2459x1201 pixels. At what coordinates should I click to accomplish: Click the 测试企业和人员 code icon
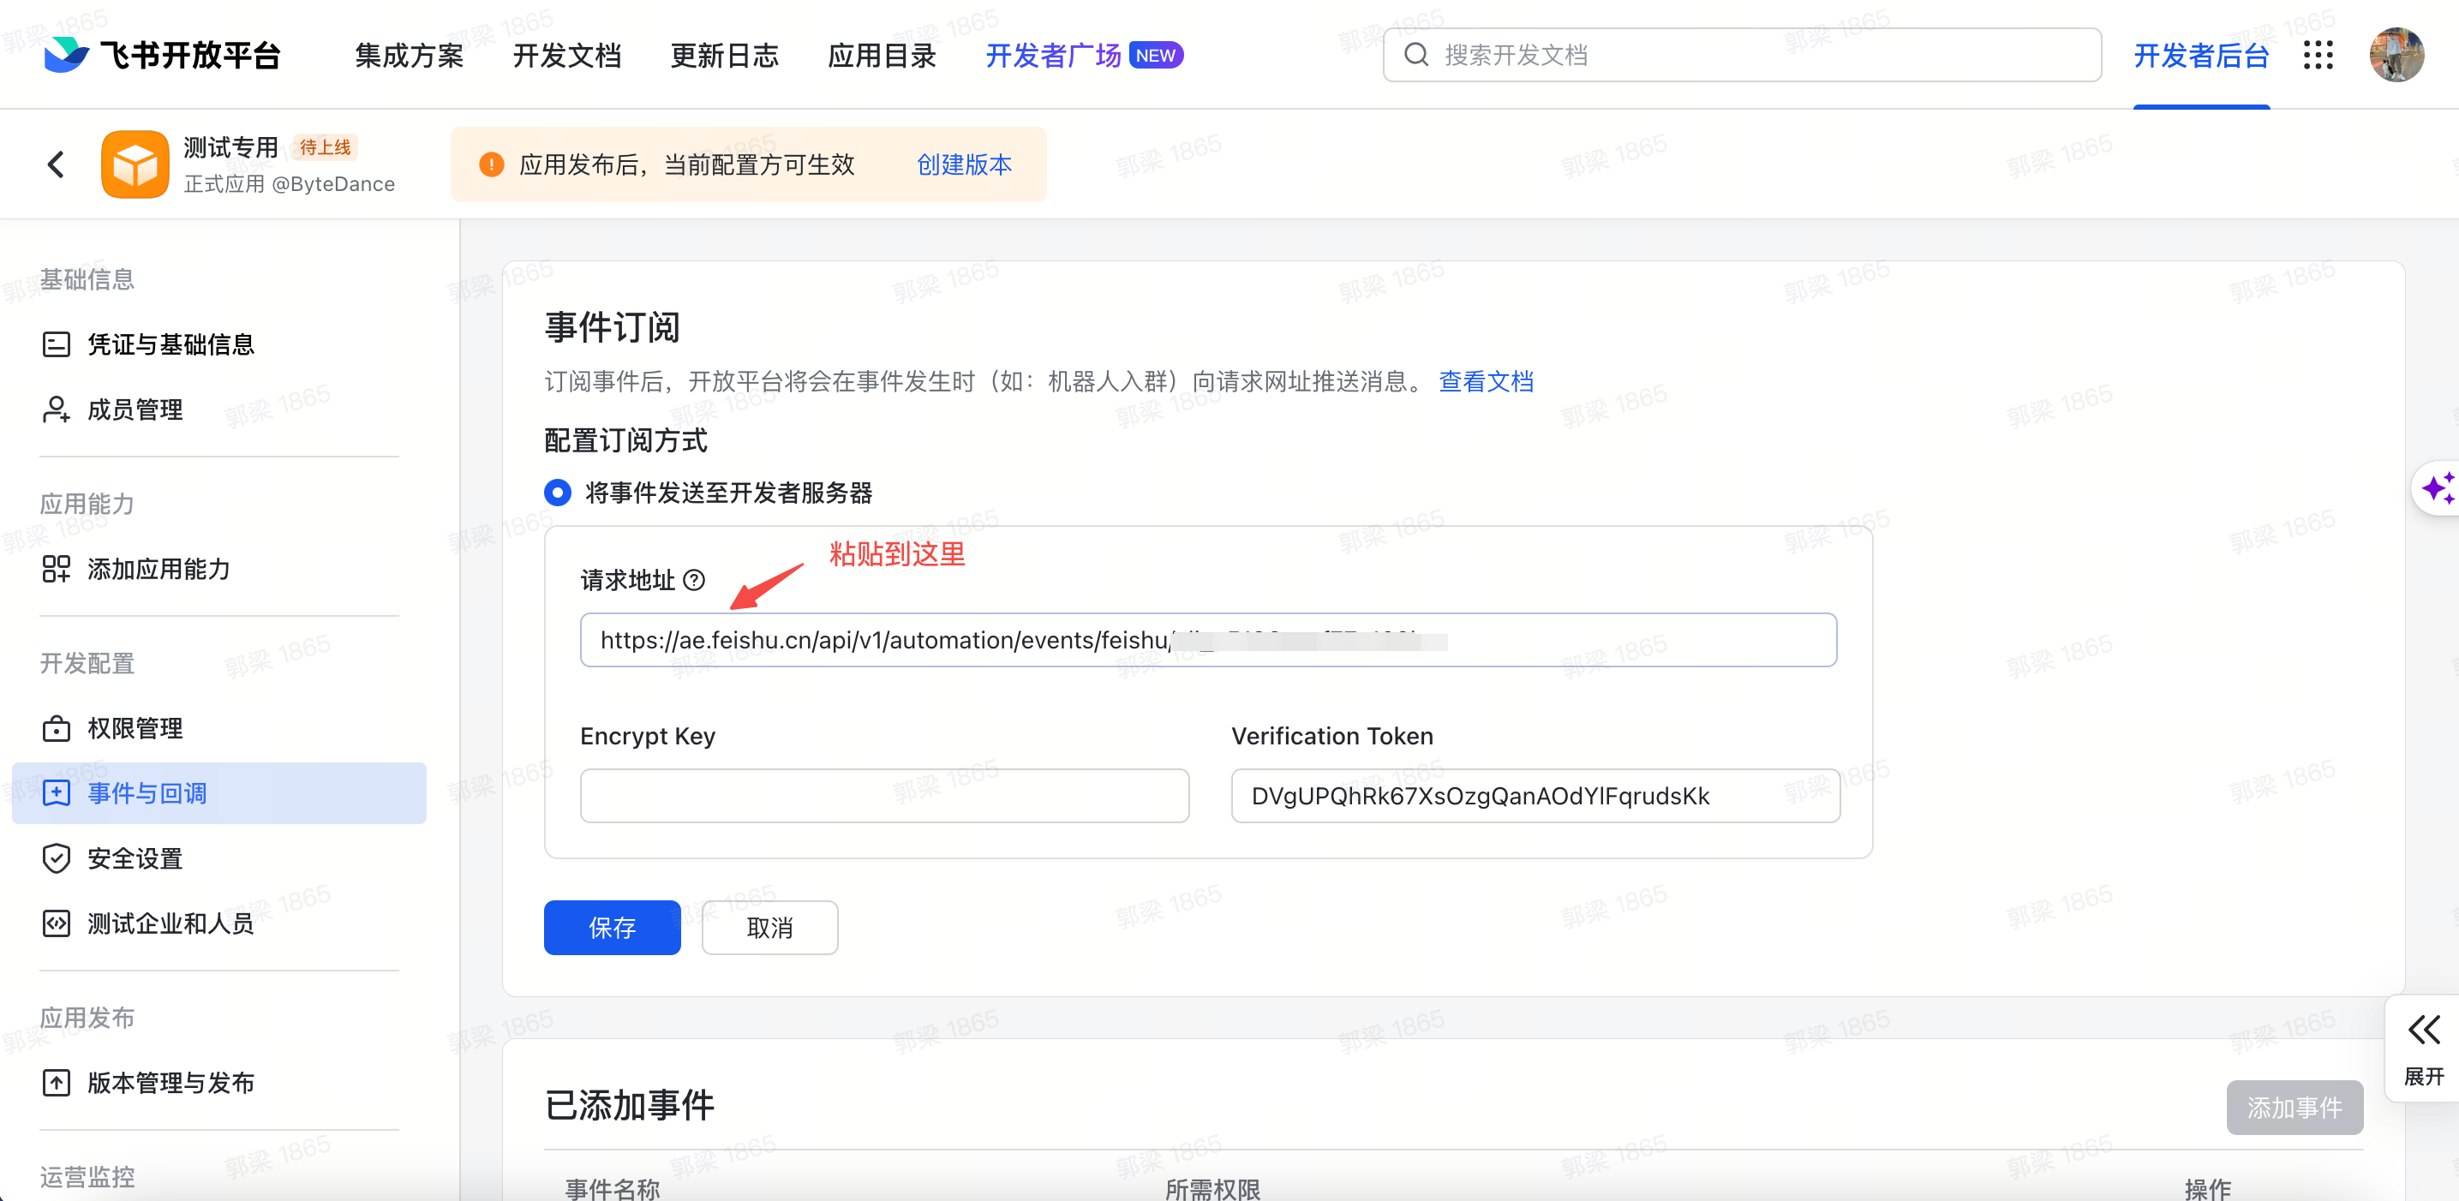click(x=57, y=923)
